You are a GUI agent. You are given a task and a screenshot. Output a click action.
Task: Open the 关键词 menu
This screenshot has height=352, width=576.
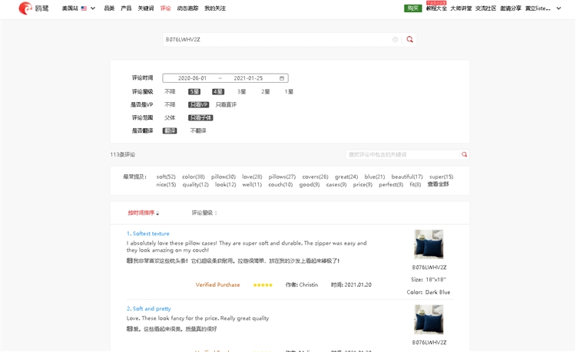point(145,8)
